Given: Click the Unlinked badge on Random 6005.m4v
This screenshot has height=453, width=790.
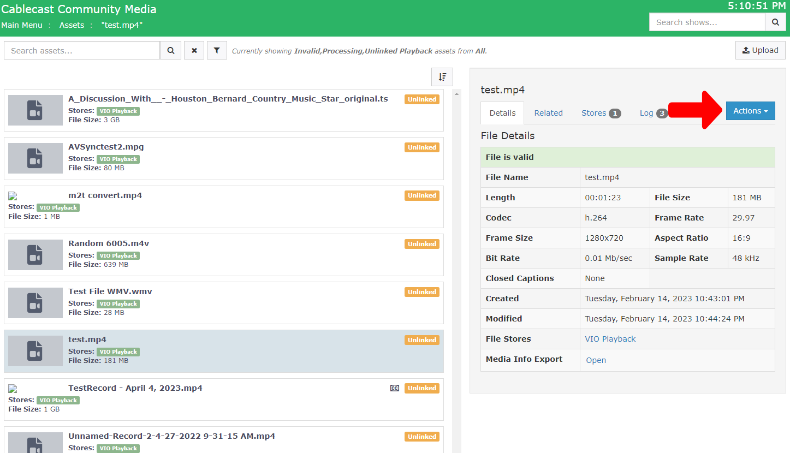Looking at the screenshot, I should coord(422,244).
